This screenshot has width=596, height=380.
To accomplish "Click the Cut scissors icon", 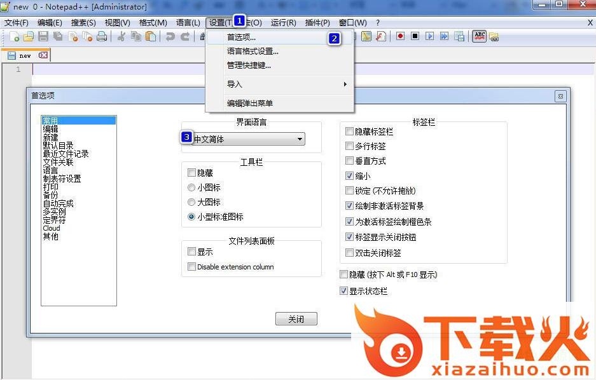I will pos(121,36).
